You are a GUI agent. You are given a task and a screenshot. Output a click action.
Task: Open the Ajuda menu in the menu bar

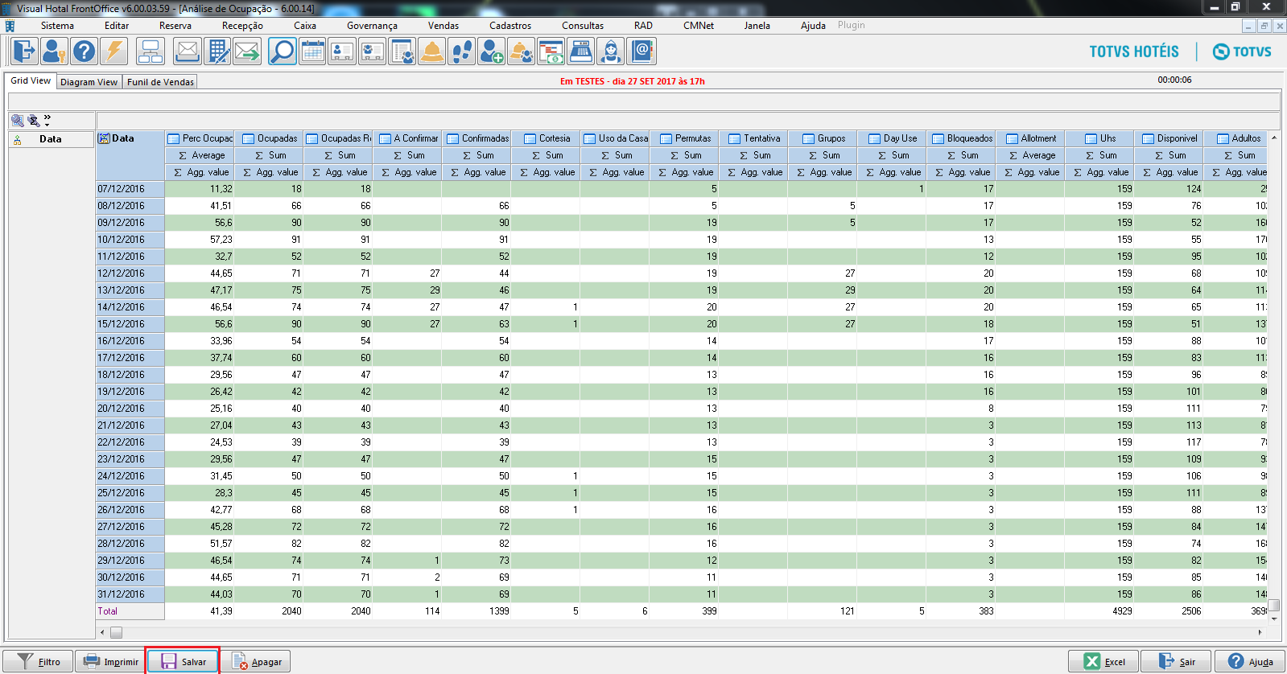point(813,26)
